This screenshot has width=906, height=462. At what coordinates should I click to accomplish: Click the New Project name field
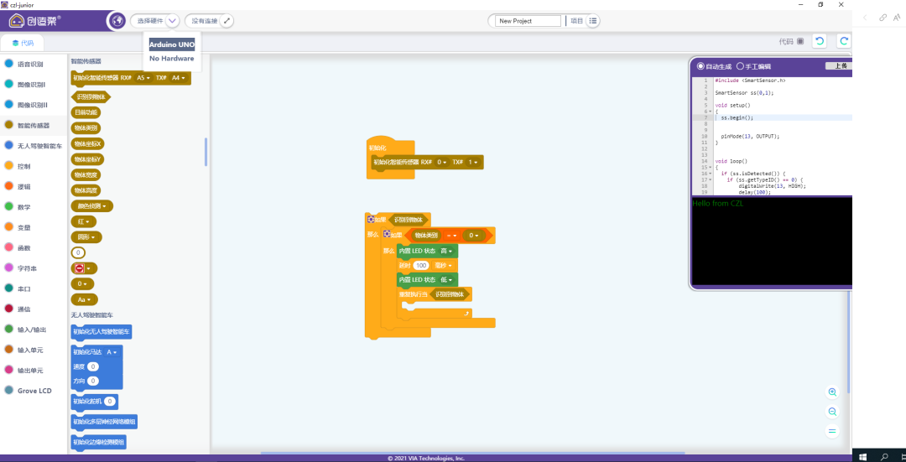tap(528, 21)
